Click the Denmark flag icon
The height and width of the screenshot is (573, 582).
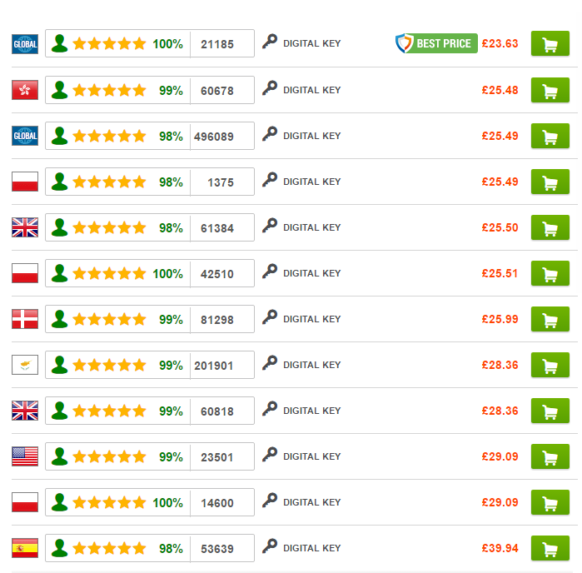point(25,319)
